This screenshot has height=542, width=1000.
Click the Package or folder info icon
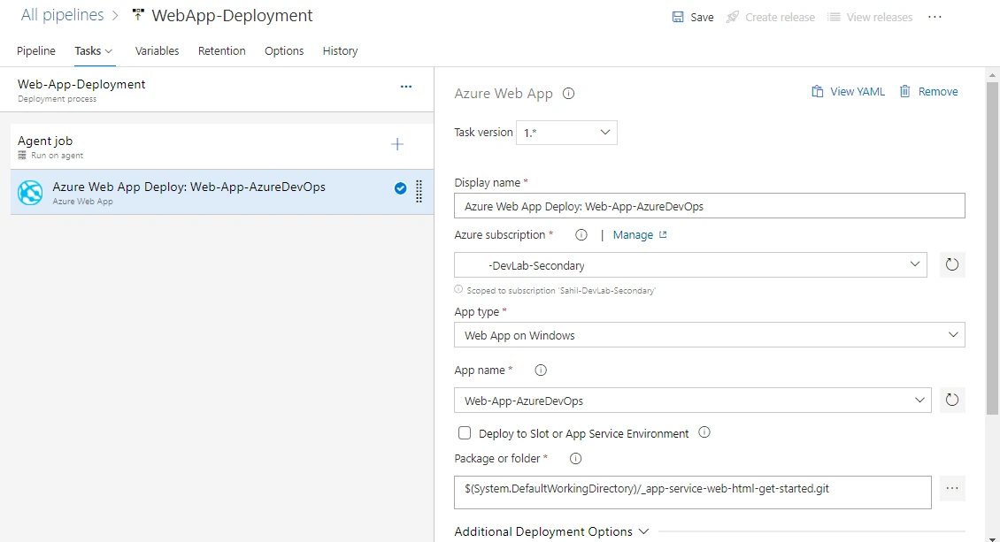click(x=575, y=459)
